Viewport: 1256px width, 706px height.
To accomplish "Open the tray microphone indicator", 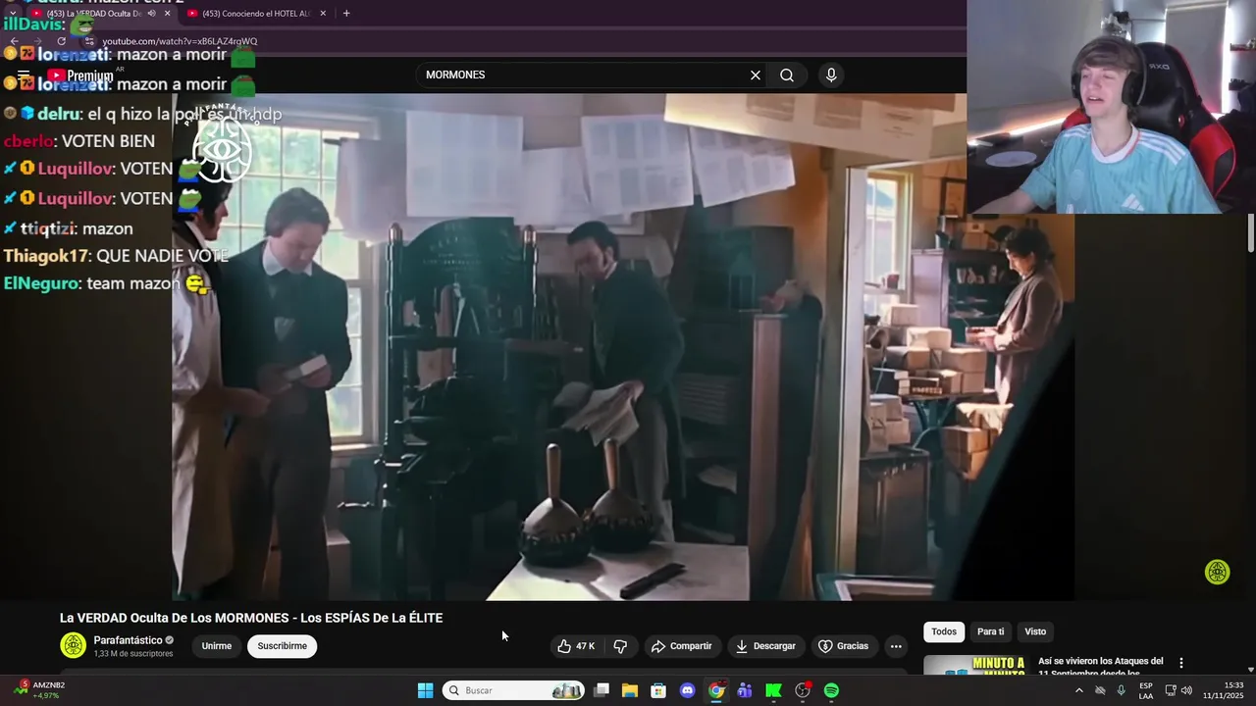I will coord(1121,690).
